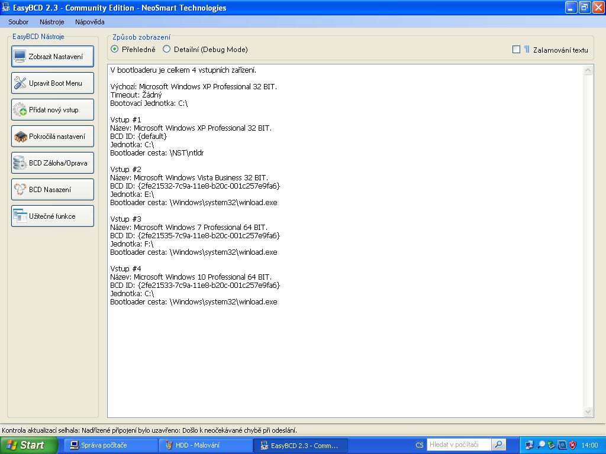Open the Nápověda menu
606x454 pixels.
tap(90, 22)
